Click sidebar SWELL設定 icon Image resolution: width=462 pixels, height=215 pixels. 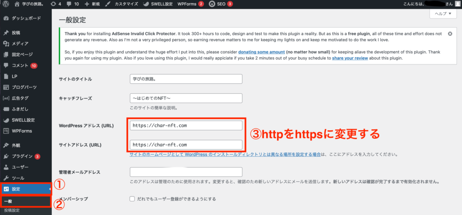pos(6,120)
